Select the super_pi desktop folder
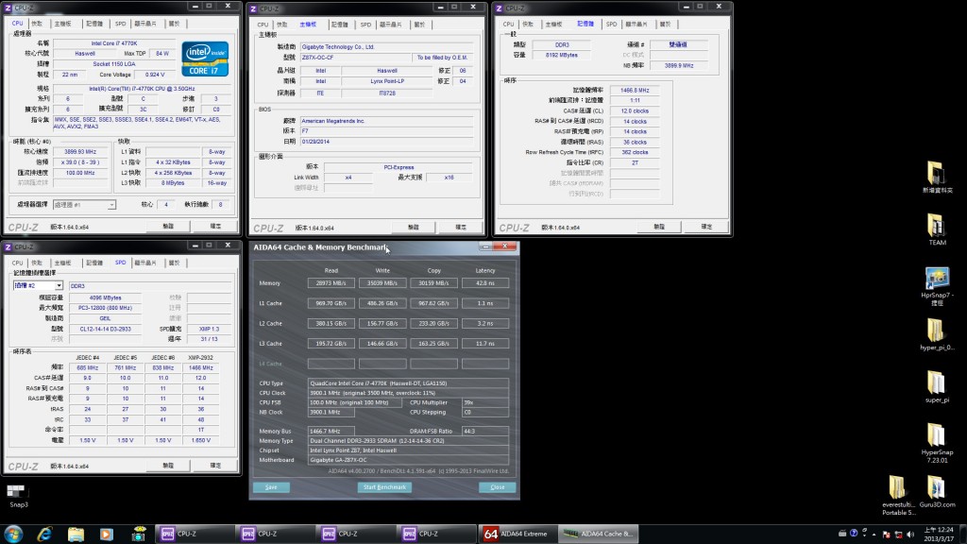 pos(937,387)
